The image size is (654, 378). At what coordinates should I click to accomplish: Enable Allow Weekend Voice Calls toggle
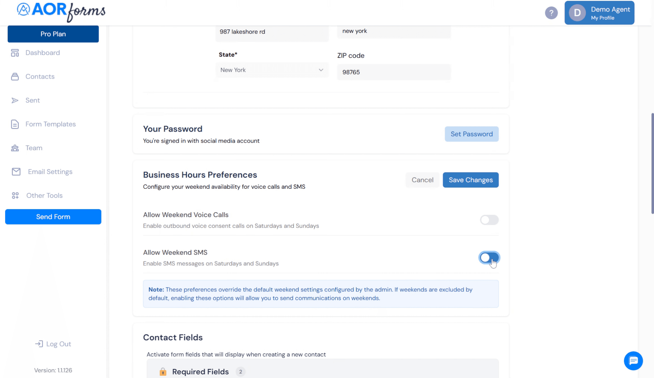(489, 220)
